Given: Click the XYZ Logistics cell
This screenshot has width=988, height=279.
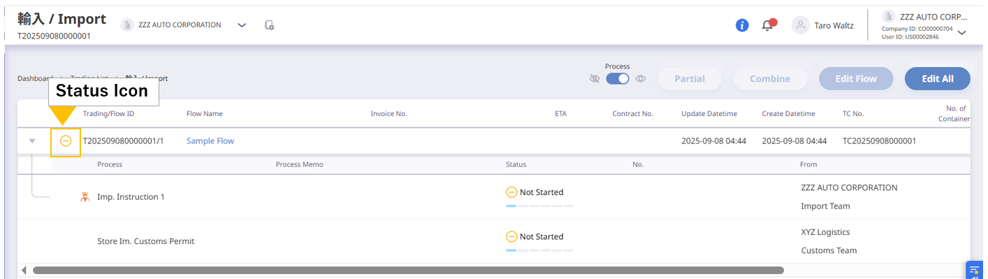Looking at the screenshot, I should (x=825, y=232).
